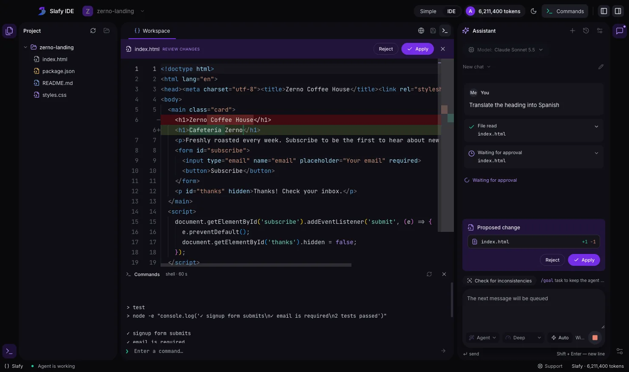Toggle Auto mode in chat input

point(560,338)
